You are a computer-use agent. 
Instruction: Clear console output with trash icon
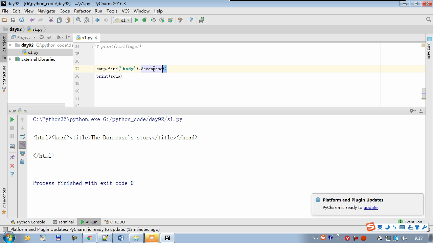click(x=22, y=162)
